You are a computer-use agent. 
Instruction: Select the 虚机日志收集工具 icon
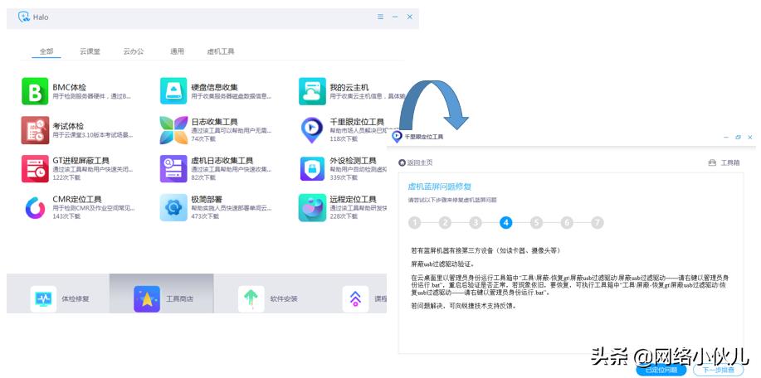point(173,168)
